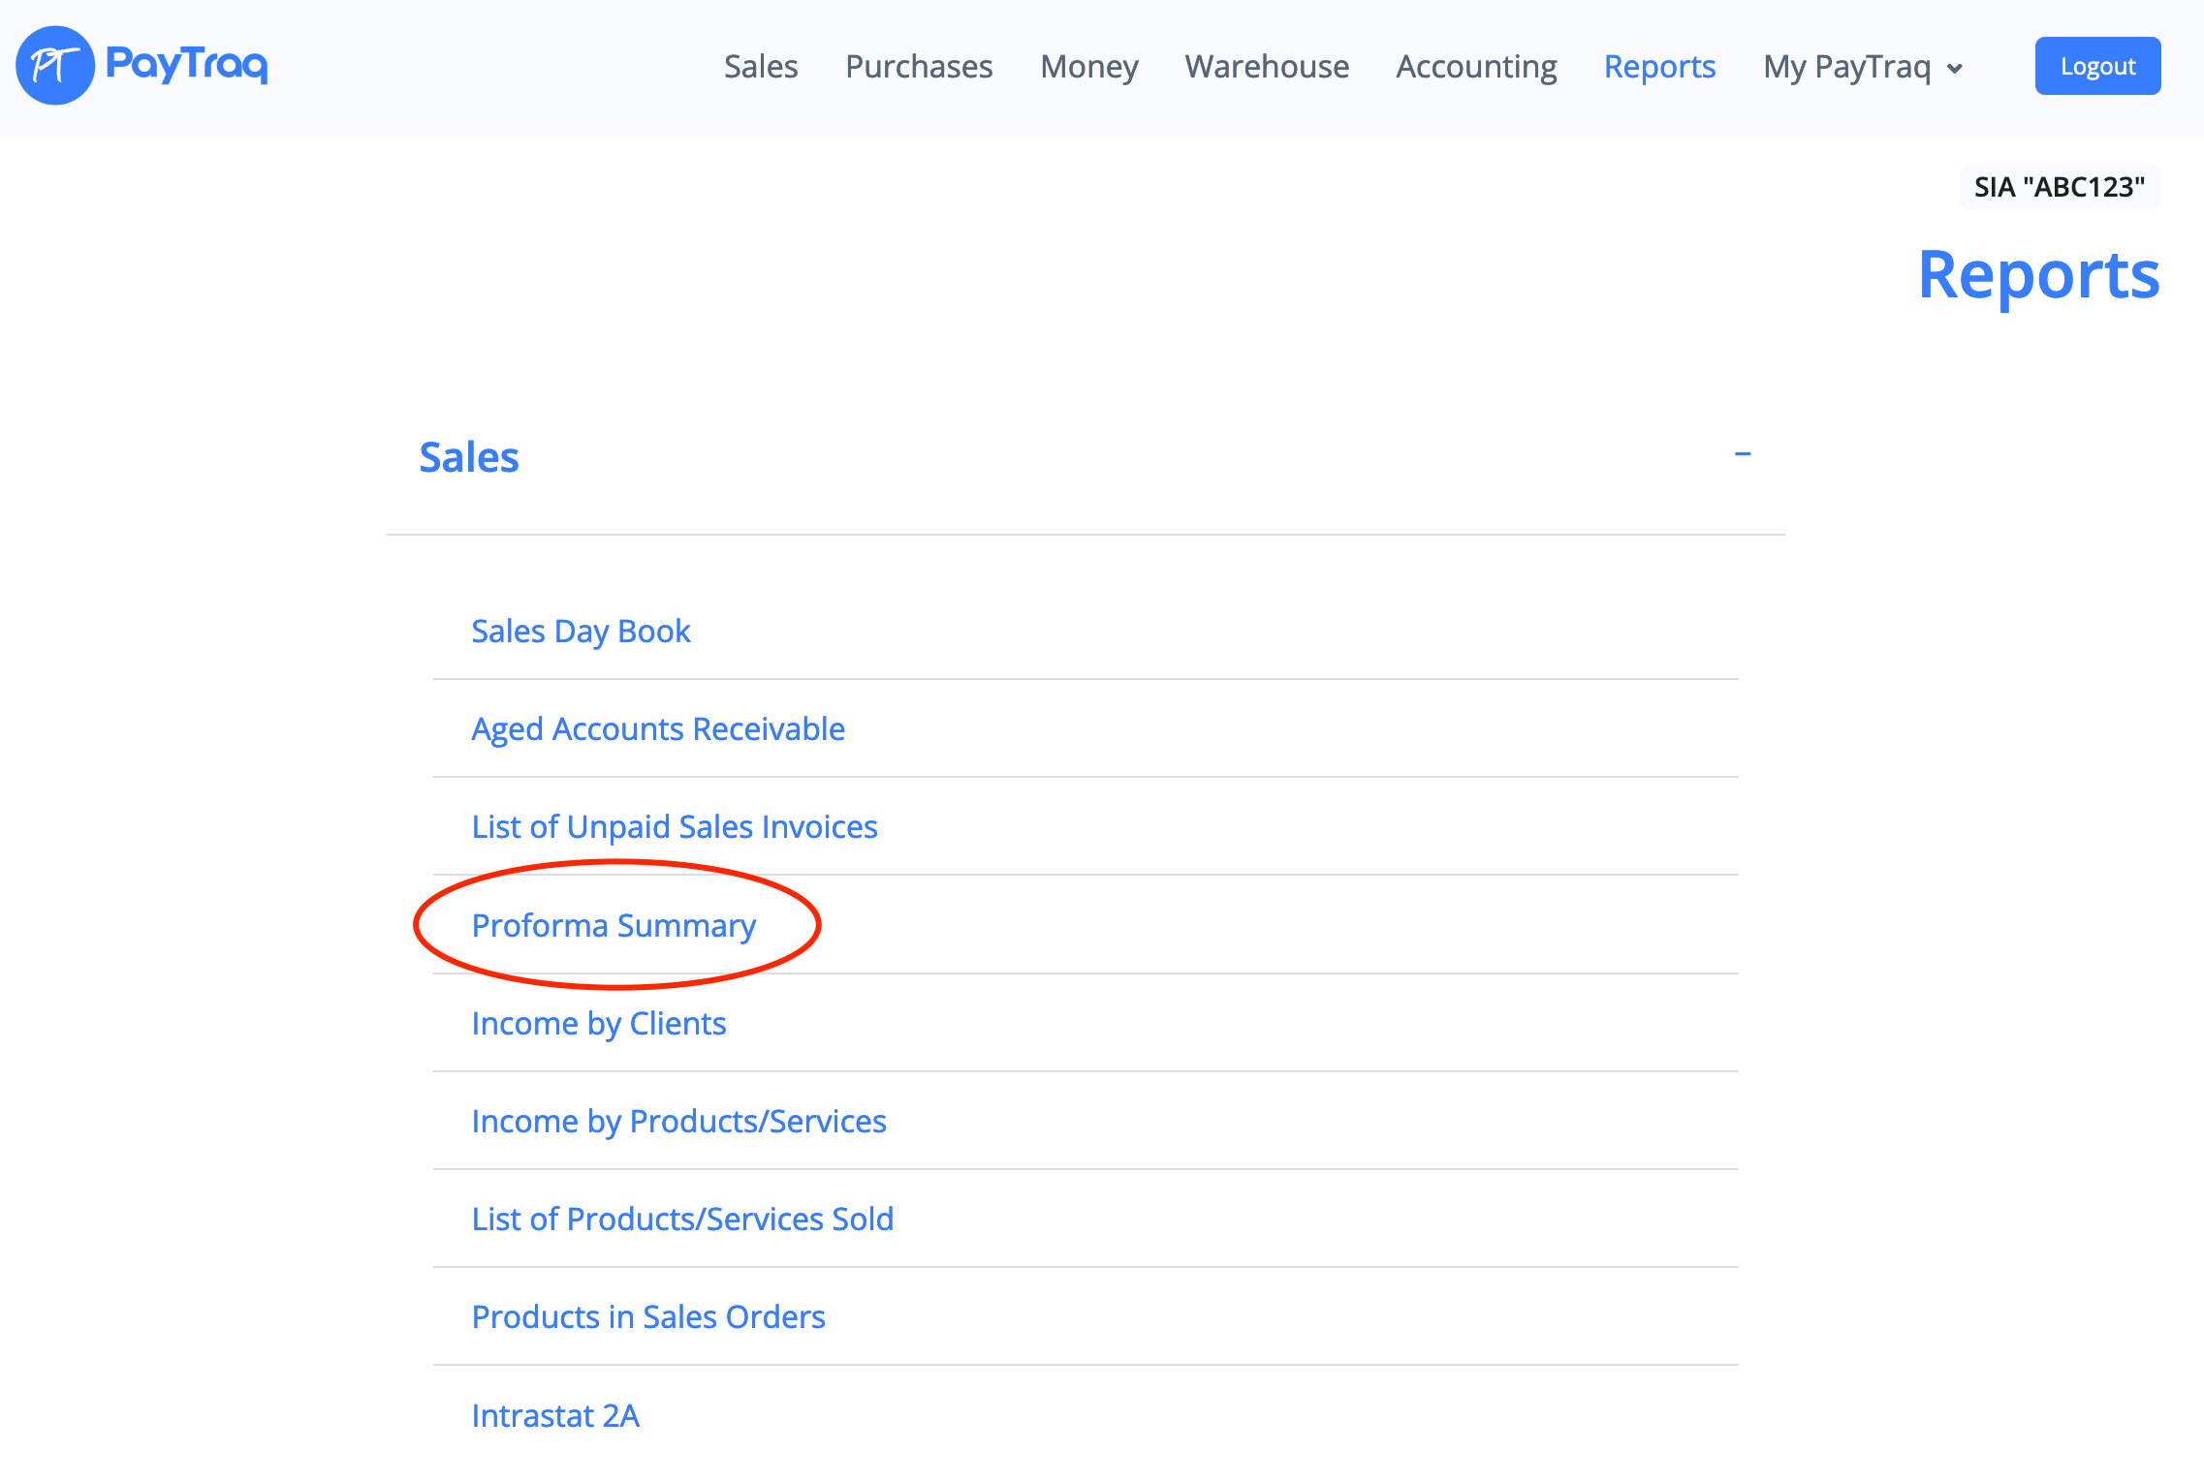Open the Purchases menu item
2204x1482 pixels.
coord(918,67)
